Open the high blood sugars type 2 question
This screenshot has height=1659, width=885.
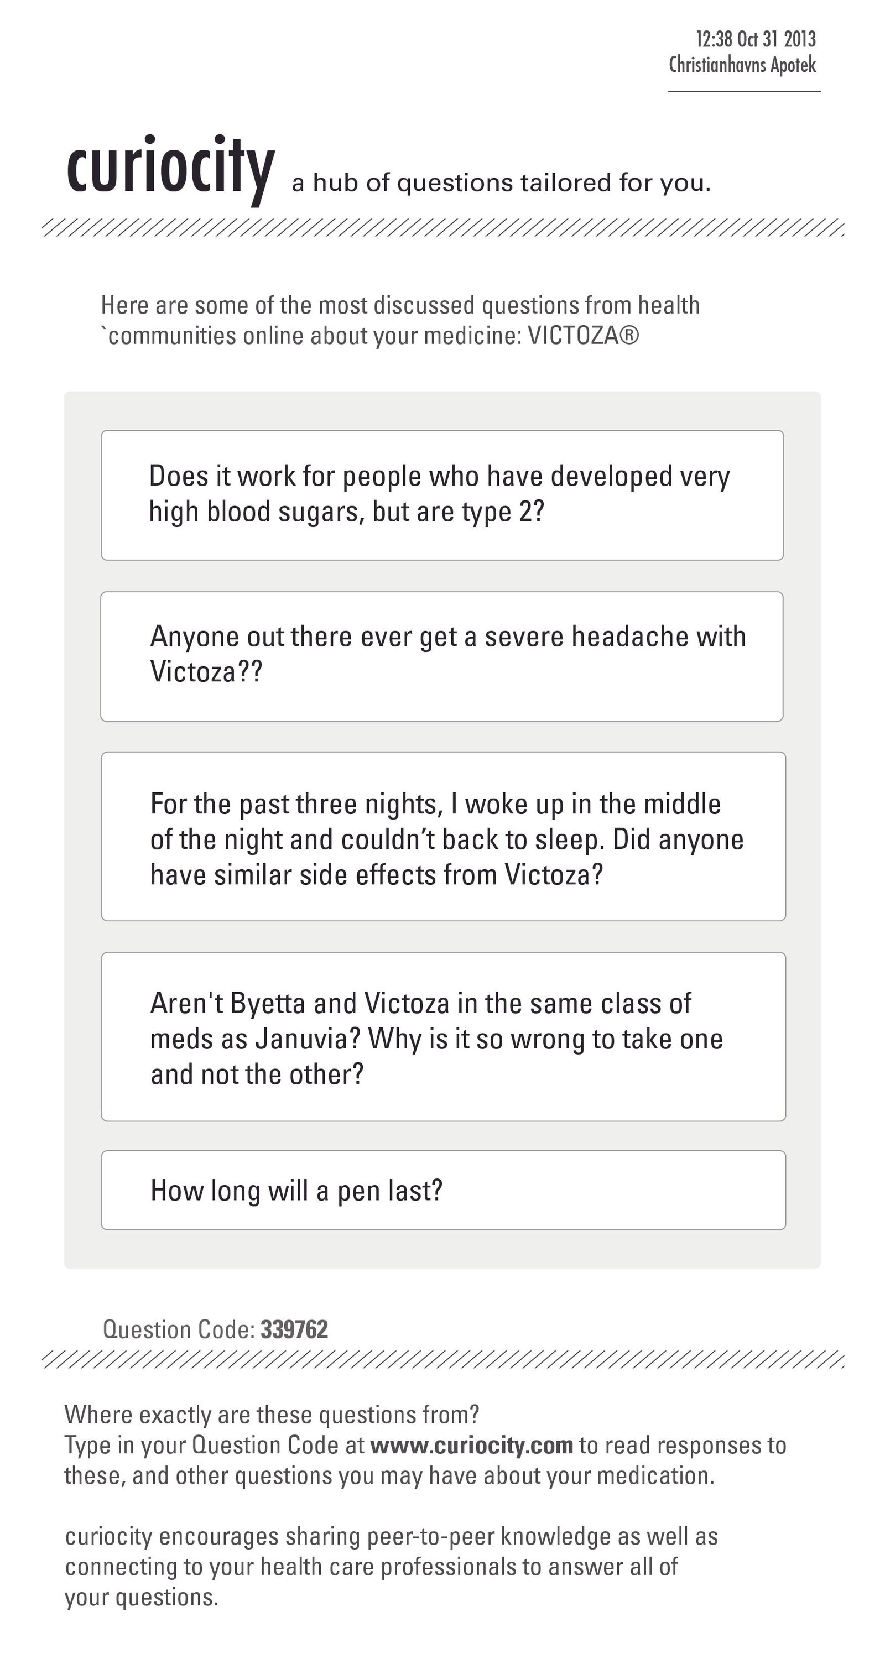[x=442, y=495]
